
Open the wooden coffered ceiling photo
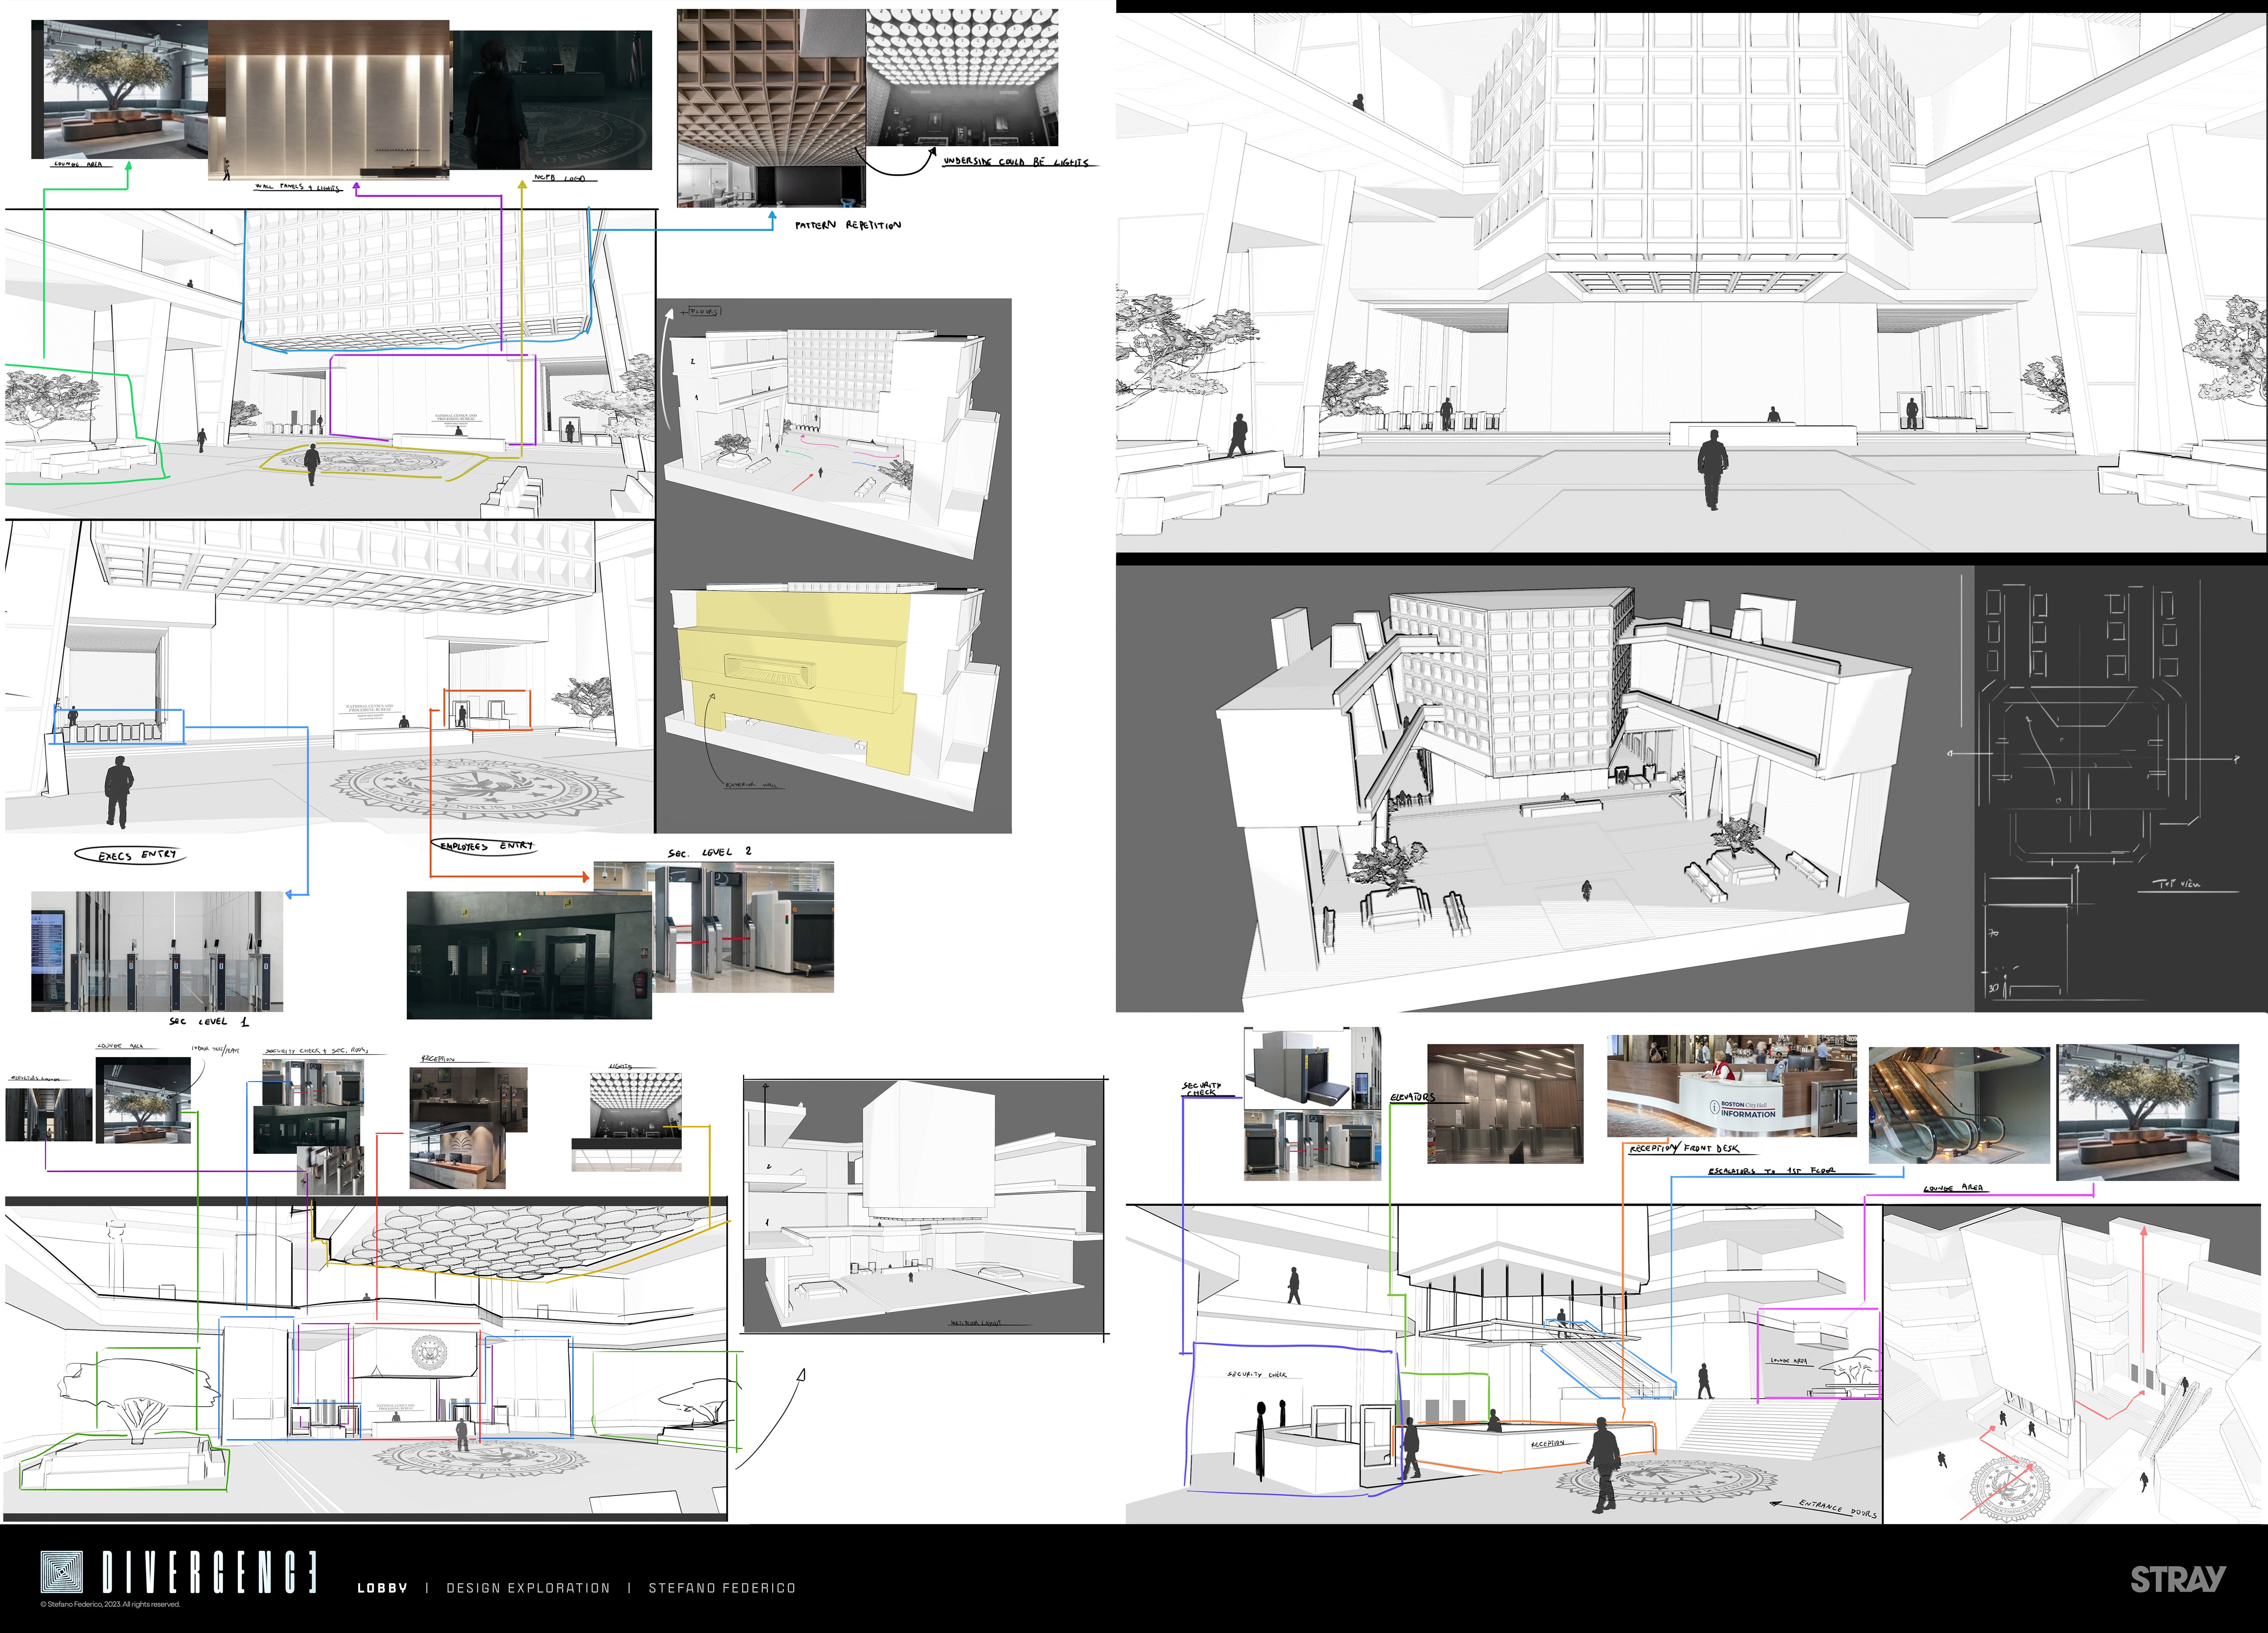(x=771, y=108)
